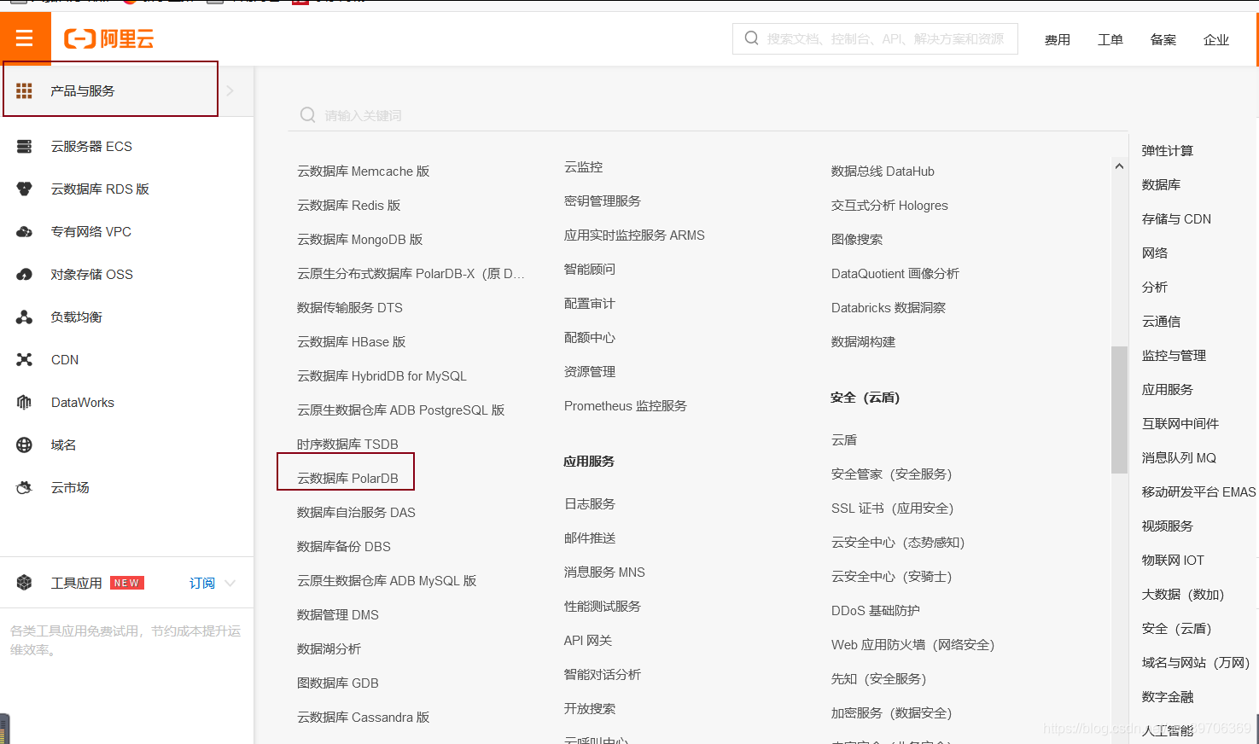Open the hamburger navigation menu
Screen dimensions: 1259x744
pos(25,38)
